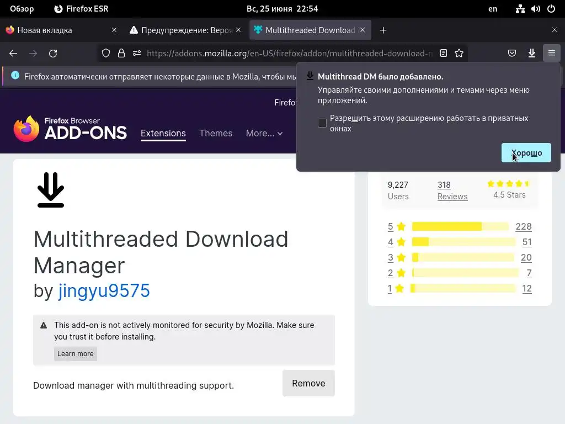Save page to Pocket

512,54
